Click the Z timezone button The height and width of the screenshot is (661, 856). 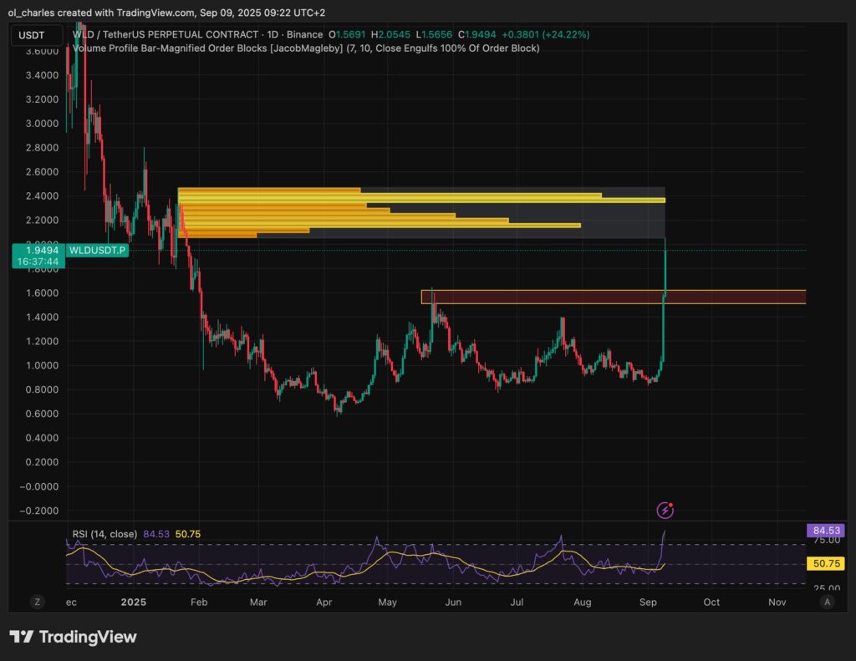click(x=37, y=601)
